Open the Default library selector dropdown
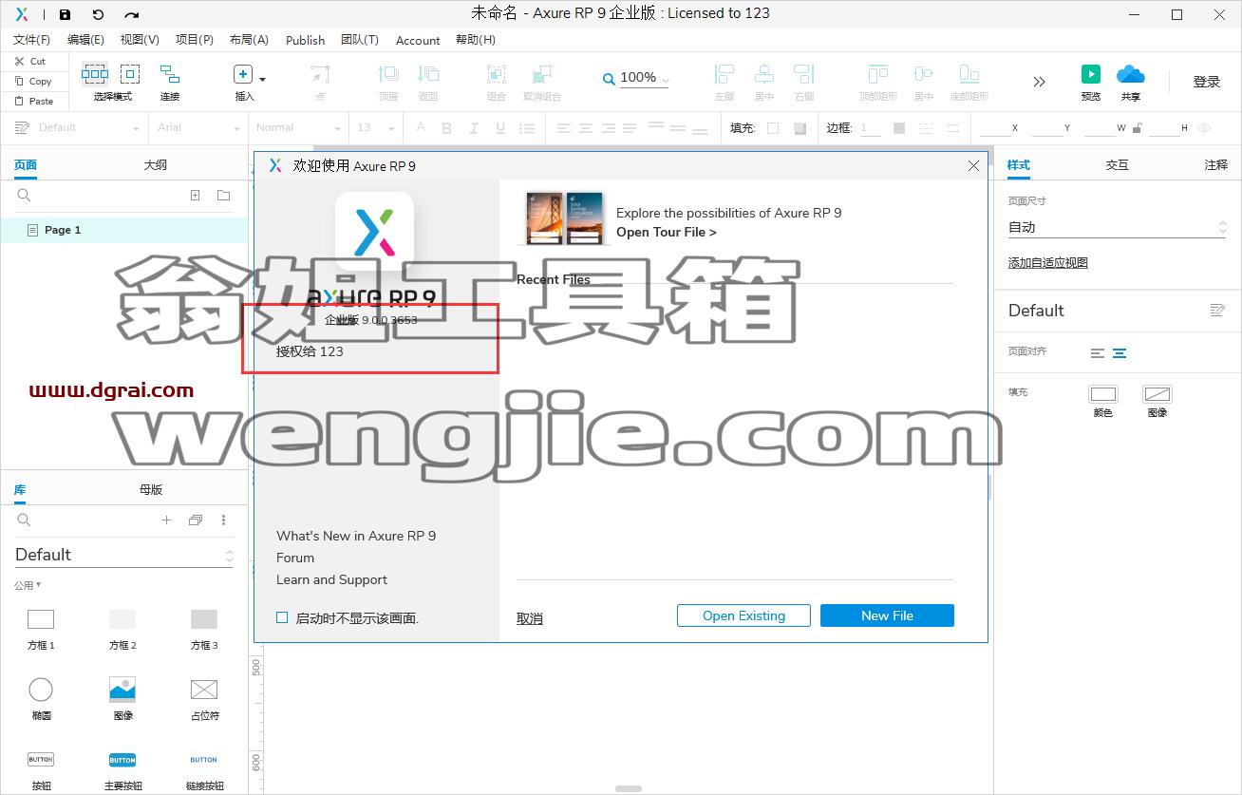 pos(123,555)
